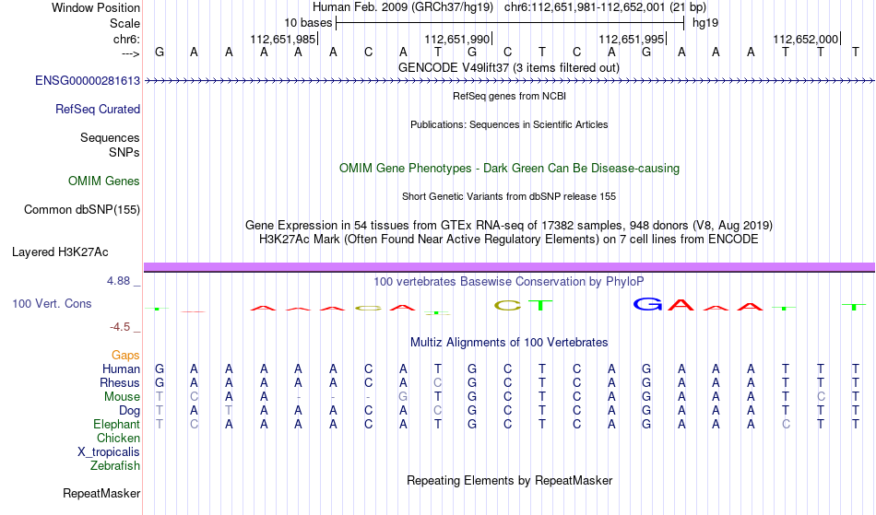Click the RefSeq genes from NCBI title
Image resolution: width=876 pixels, height=515 pixels.
(509, 96)
